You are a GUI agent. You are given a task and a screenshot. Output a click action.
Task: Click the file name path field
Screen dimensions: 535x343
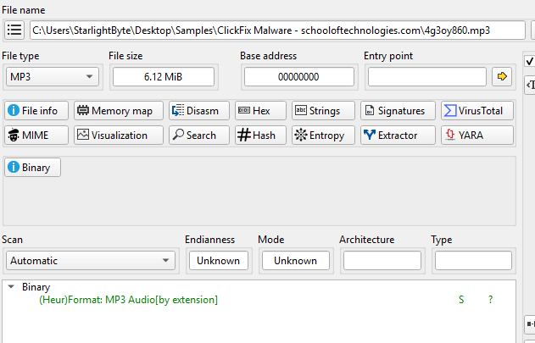[277, 30]
